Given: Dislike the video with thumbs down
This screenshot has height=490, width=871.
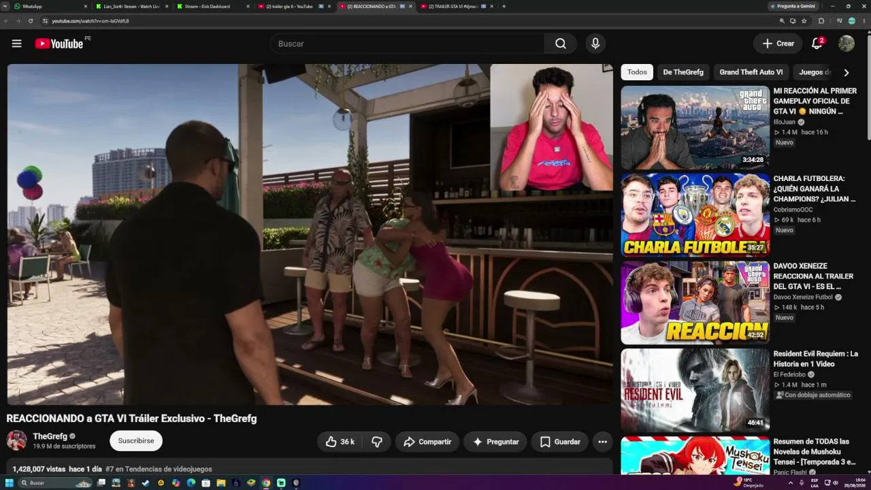Looking at the screenshot, I should click(x=376, y=442).
